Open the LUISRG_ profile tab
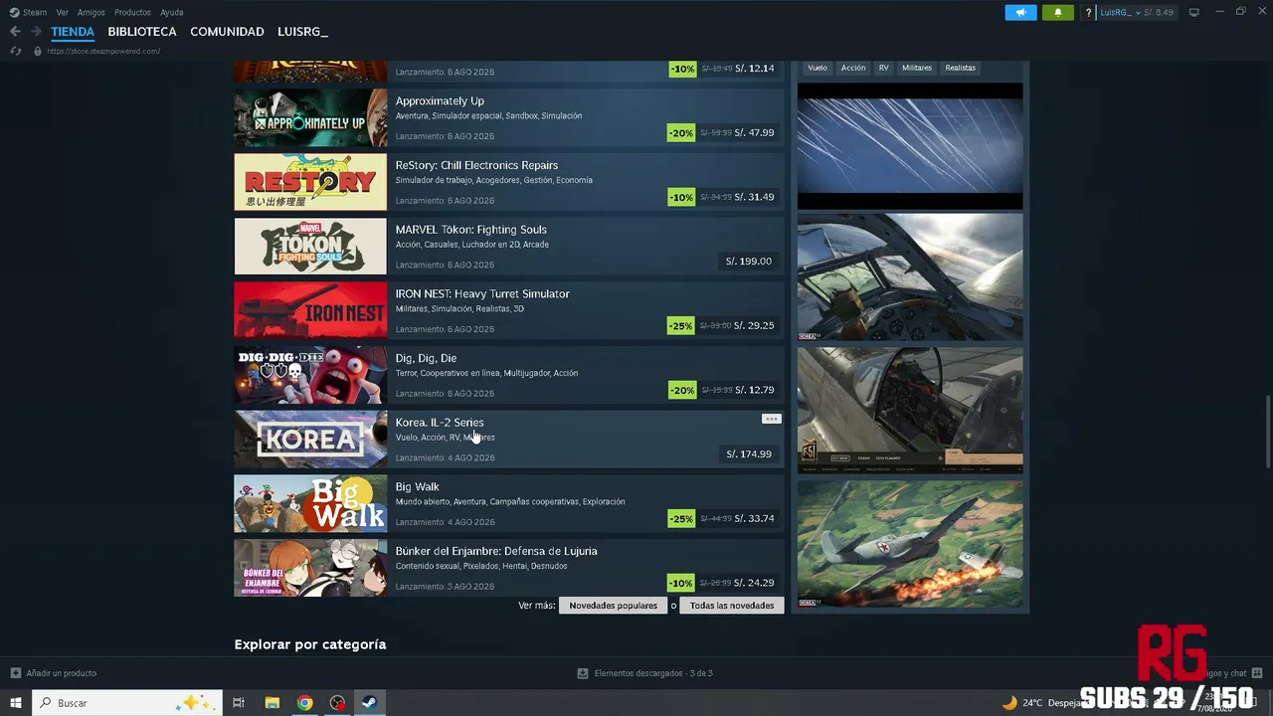 (x=302, y=32)
